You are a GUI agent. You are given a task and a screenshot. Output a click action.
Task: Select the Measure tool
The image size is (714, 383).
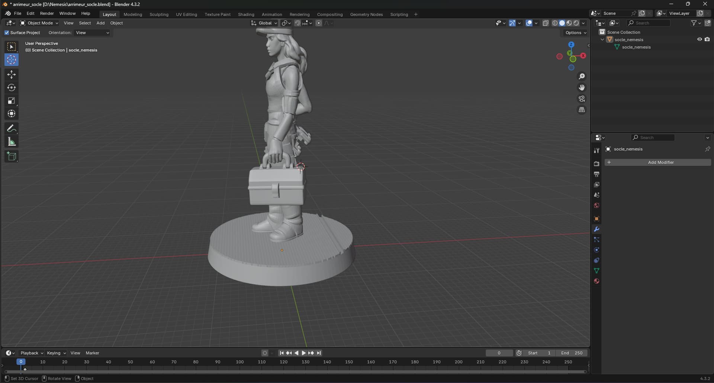(12, 142)
